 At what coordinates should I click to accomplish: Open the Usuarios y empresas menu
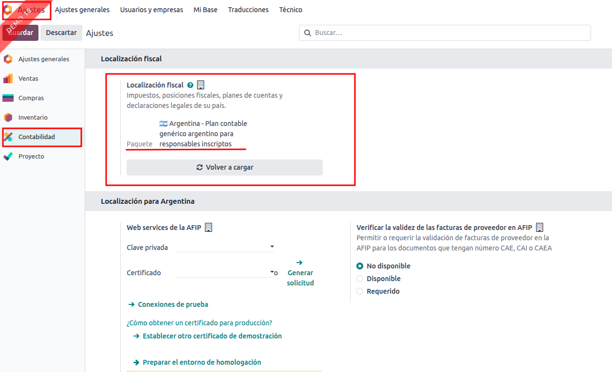[151, 10]
